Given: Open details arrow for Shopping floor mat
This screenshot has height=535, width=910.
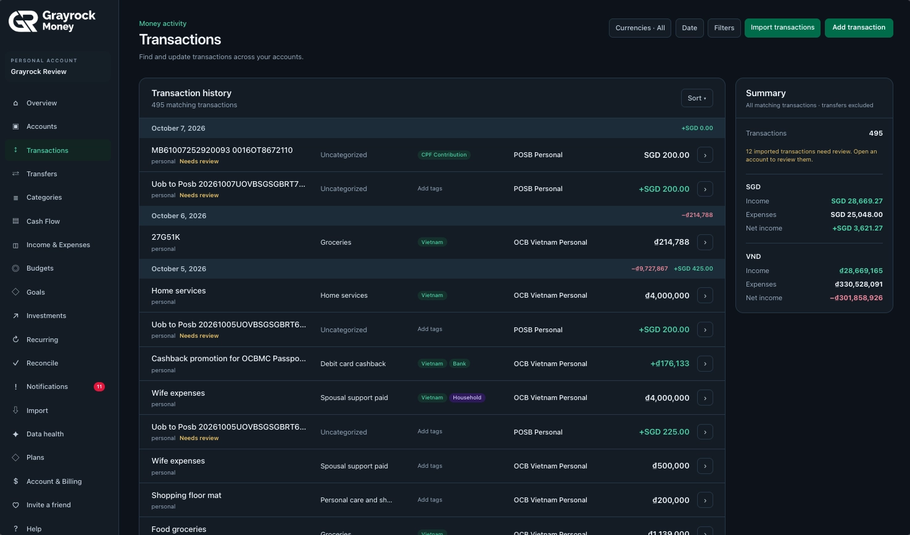Looking at the screenshot, I should 705,500.
